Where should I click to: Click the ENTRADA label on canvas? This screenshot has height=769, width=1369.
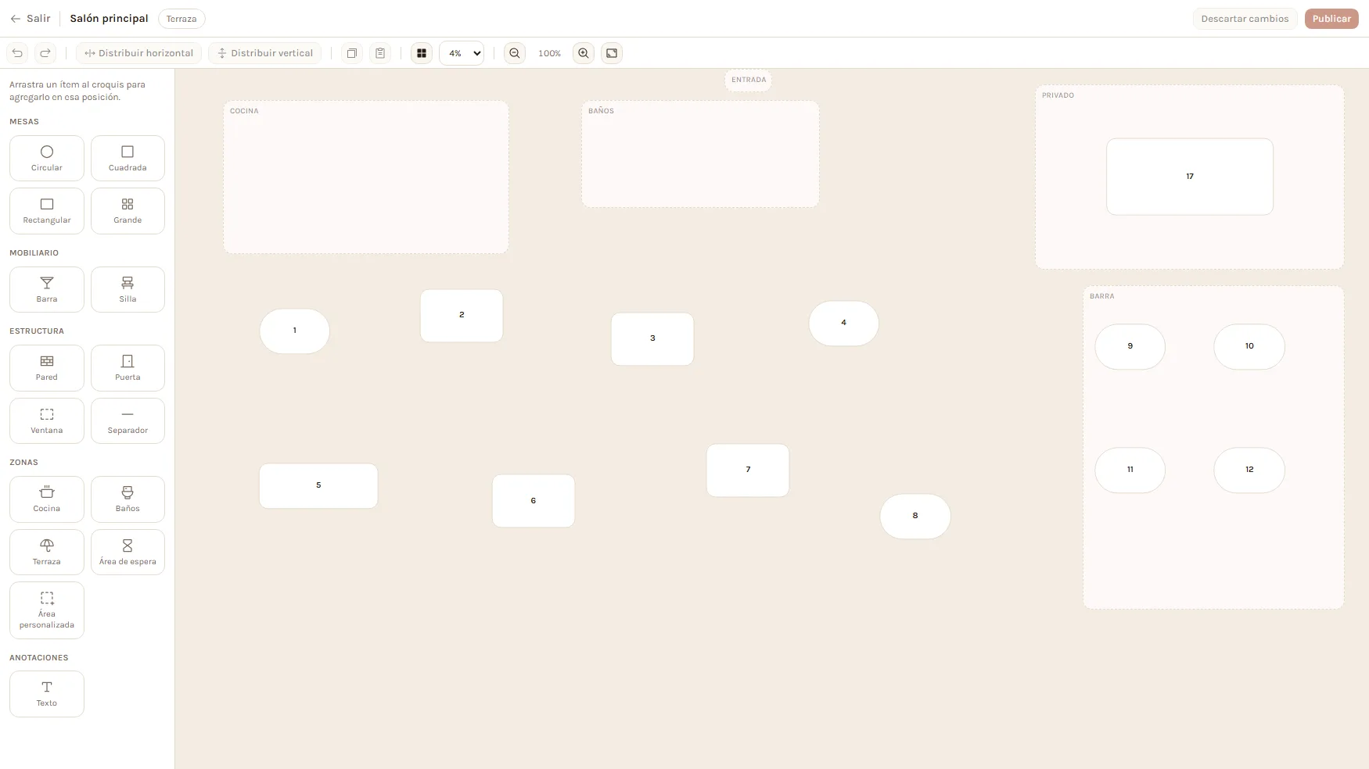[749, 80]
